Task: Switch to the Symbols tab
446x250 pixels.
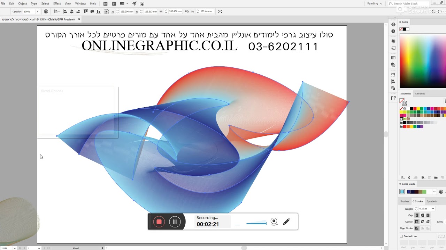Action: pyautogui.click(x=432, y=201)
